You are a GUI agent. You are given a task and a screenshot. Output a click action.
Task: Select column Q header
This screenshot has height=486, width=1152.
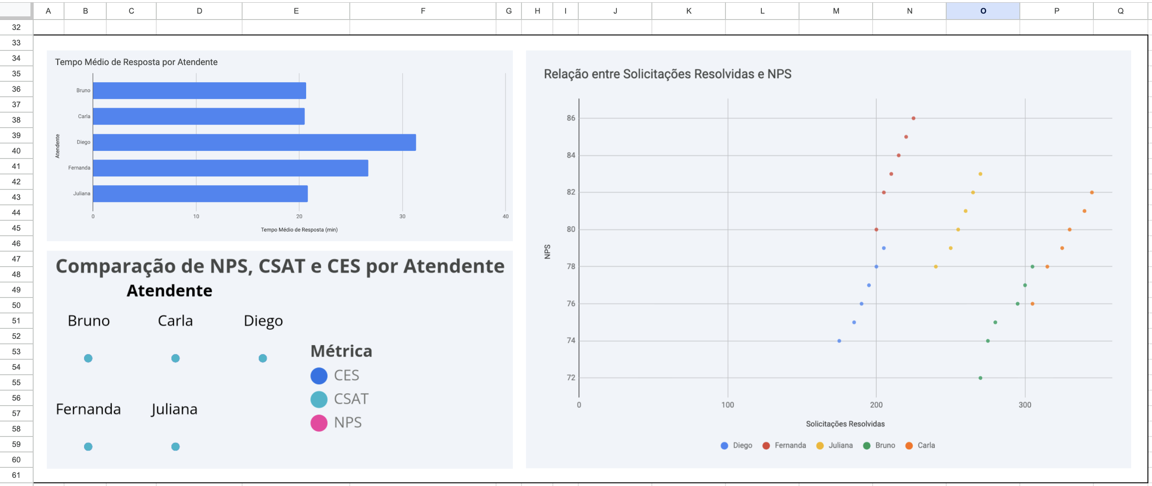[1120, 11]
